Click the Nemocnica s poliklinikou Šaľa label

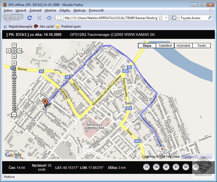pyautogui.click(x=94, y=126)
